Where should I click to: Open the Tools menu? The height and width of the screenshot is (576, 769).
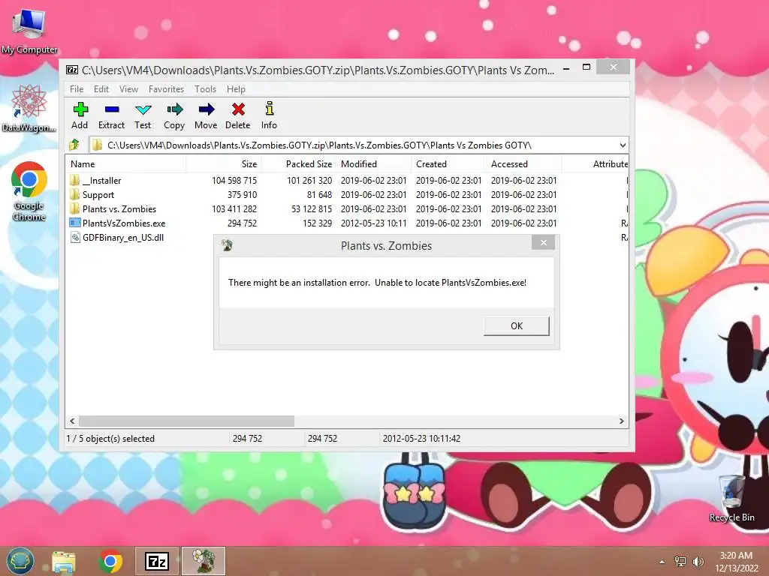(205, 89)
